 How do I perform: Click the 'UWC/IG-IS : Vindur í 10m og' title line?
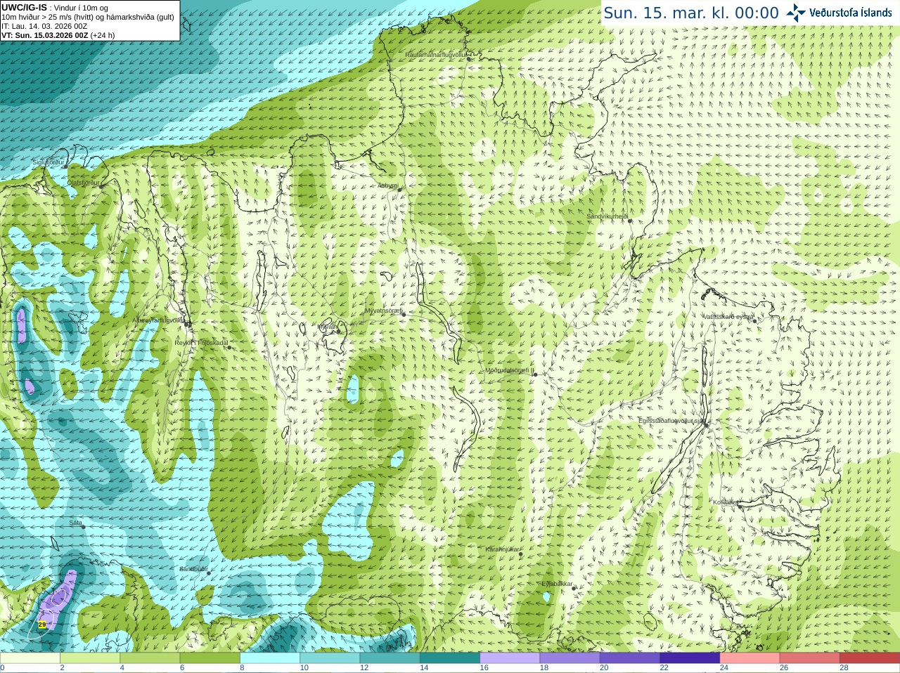click(55, 8)
